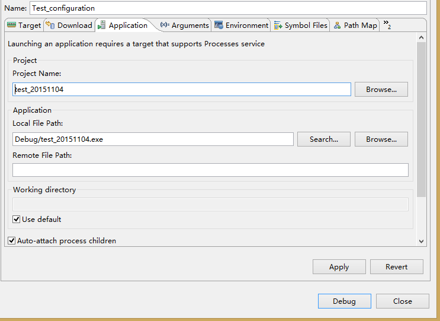Show hidden tabs via overflow chevron
Image resolution: width=440 pixels, height=321 pixels.
pos(387,25)
